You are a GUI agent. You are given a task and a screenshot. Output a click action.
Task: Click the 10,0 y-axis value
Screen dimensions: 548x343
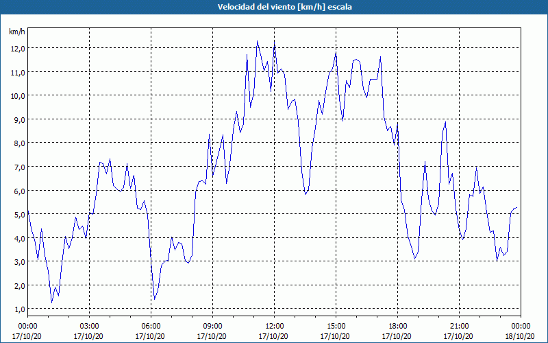click(18, 95)
